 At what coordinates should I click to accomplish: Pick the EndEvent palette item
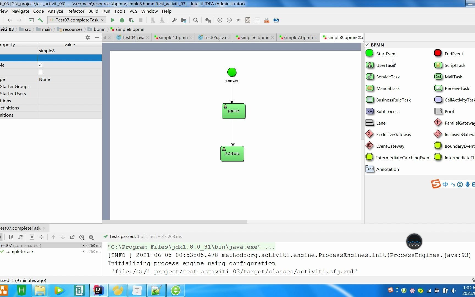[x=449, y=54]
